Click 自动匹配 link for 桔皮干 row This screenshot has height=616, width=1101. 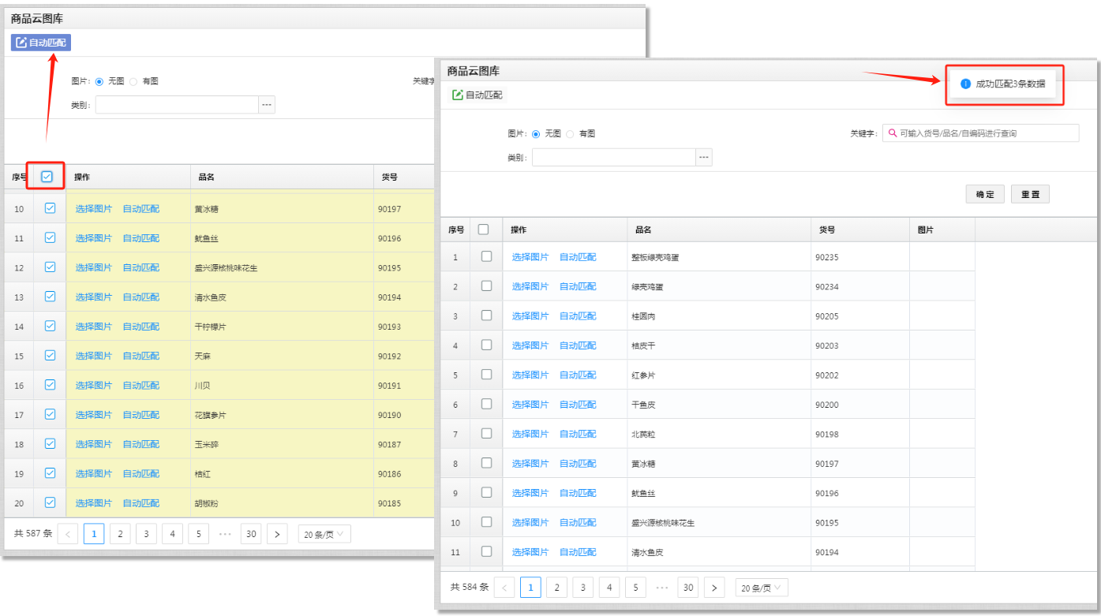pyautogui.click(x=578, y=345)
